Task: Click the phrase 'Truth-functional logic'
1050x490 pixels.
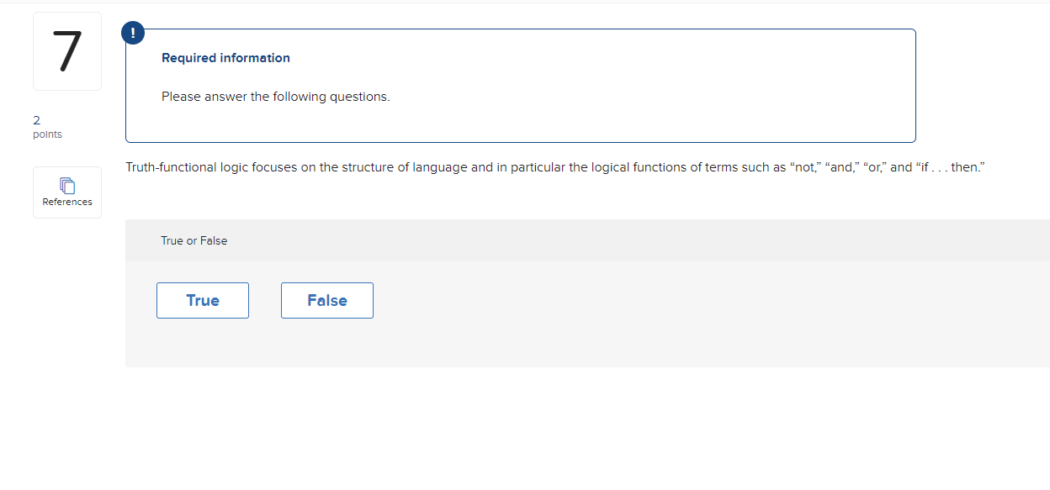Action: click(x=188, y=167)
